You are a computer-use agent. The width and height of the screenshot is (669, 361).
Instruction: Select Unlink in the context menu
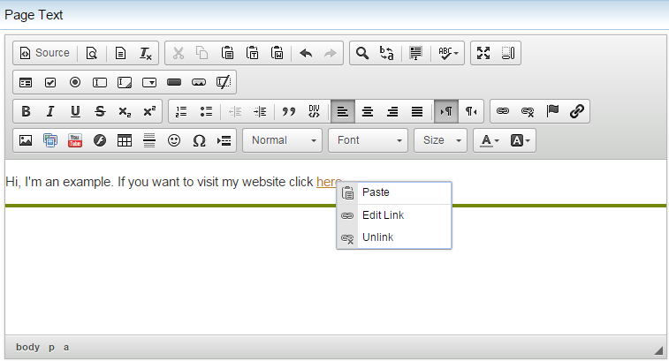coord(377,237)
